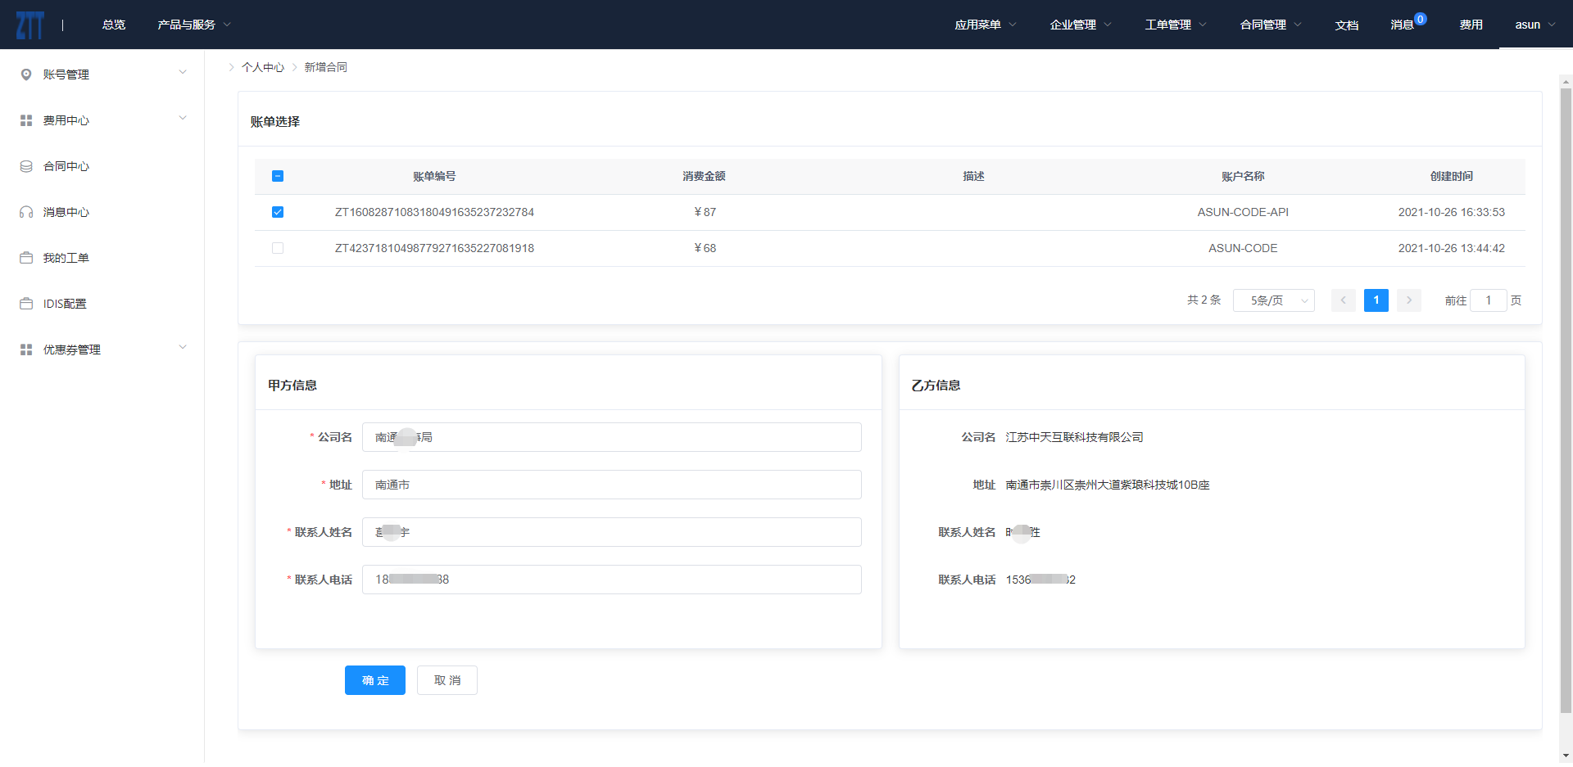The width and height of the screenshot is (1573, 767).
Task: Click the 账号管理 location pin icon
Action: pos(26,74)
